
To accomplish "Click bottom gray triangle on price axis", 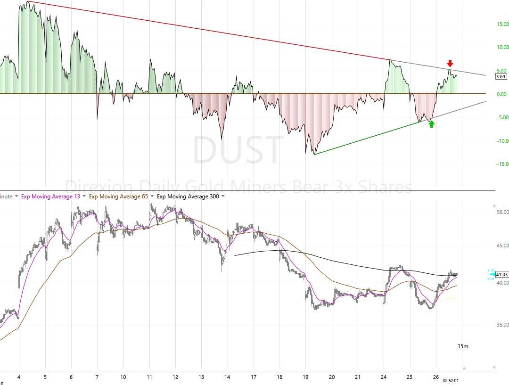I will tap(493, 367).
